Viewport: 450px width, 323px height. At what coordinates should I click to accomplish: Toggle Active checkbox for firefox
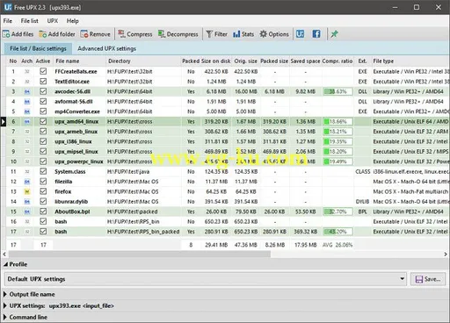pyautogui.click(x=43, y=191)
